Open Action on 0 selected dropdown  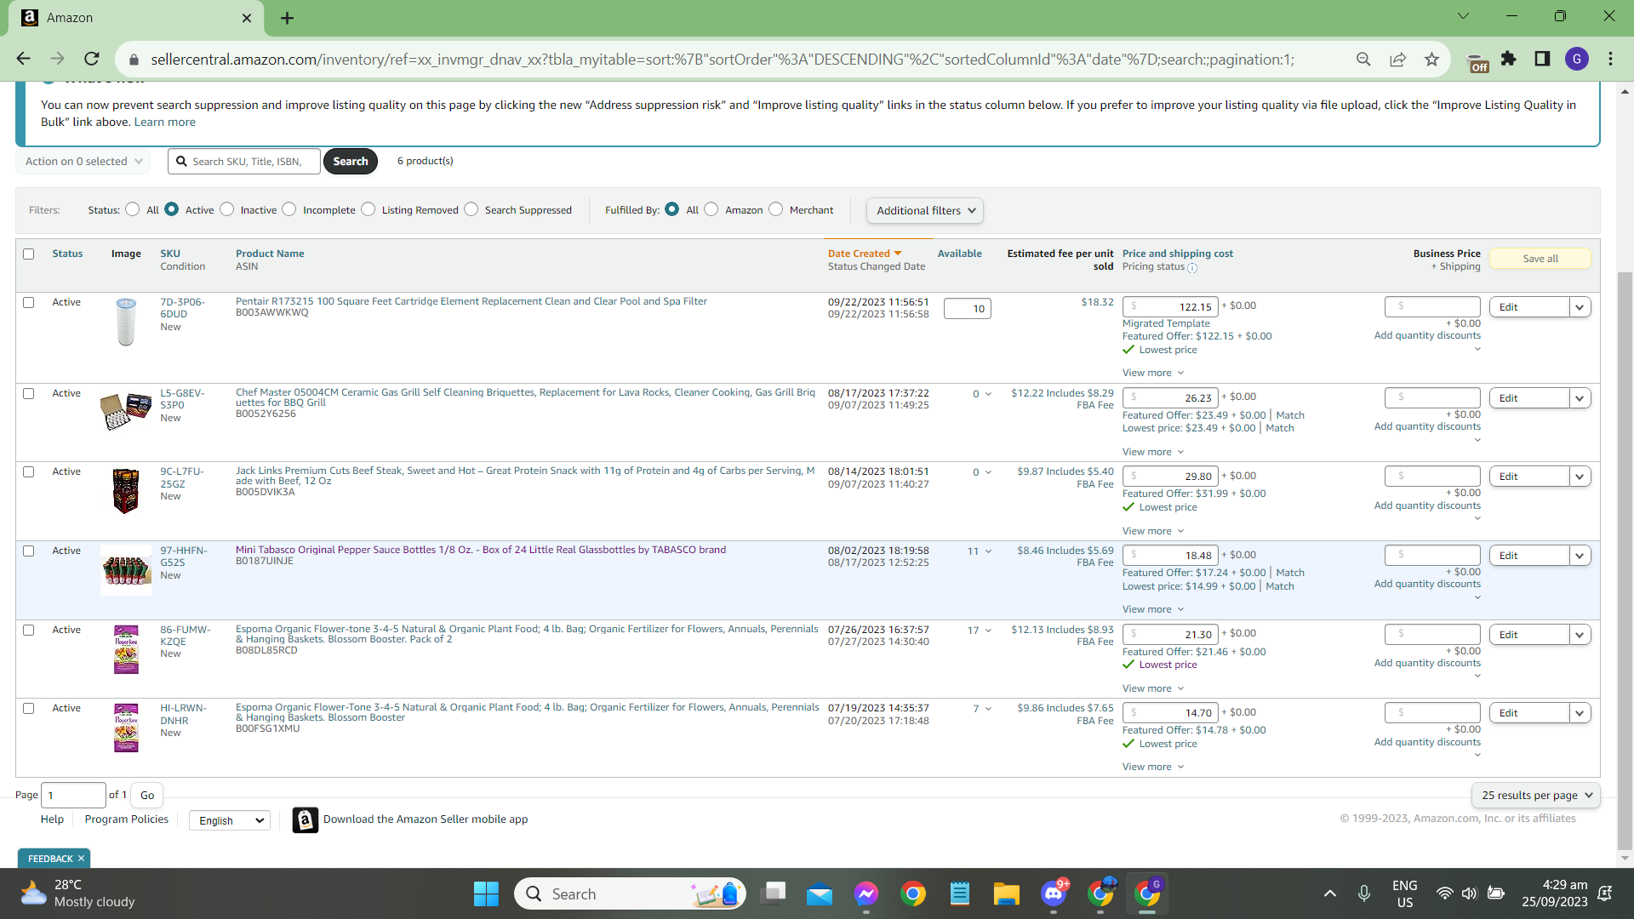coord(83,161)
